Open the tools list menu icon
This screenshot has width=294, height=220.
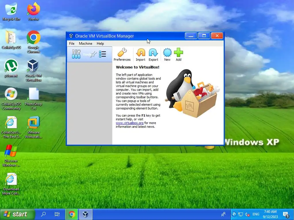click(x=102, y=54)
